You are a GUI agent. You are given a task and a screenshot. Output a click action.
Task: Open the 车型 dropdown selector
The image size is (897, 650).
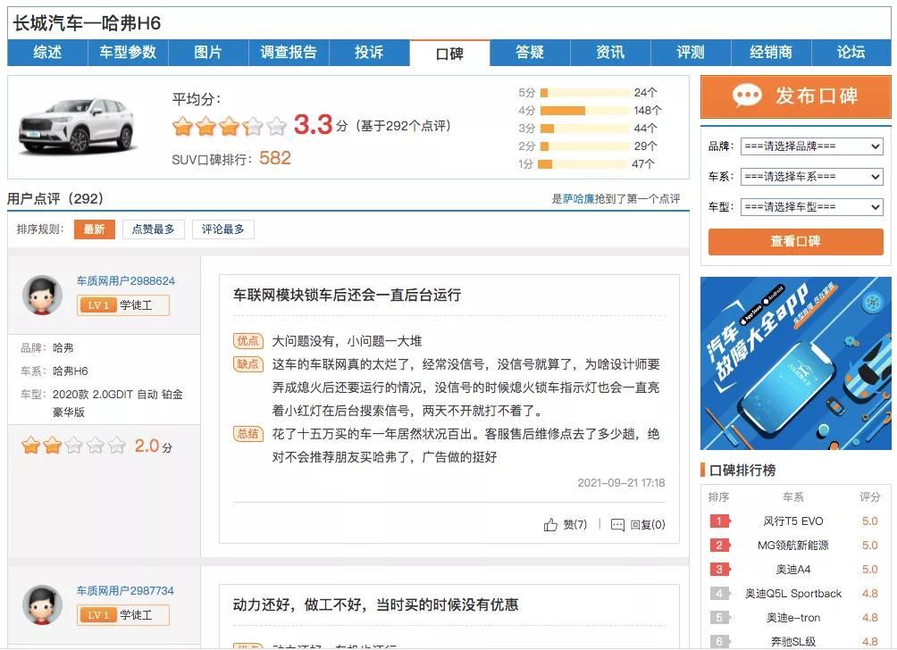(x=814, y=206)
